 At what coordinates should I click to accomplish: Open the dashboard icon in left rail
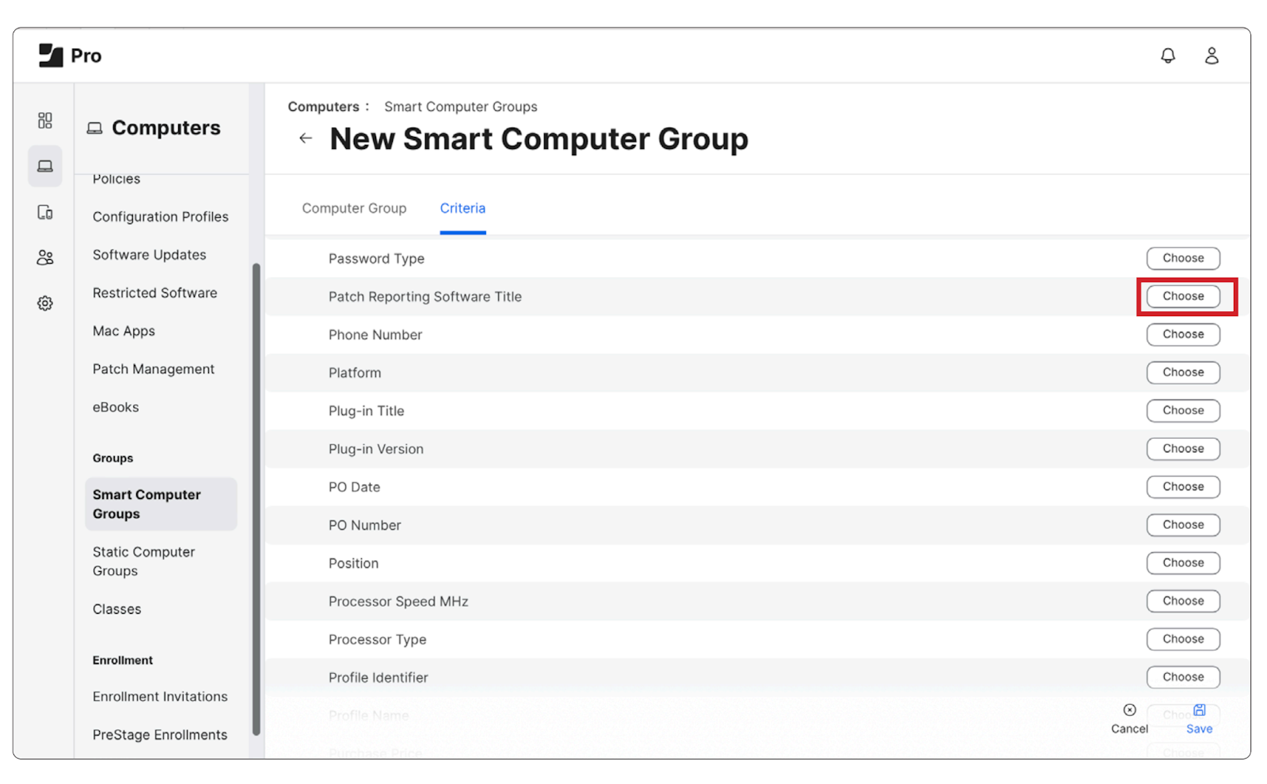click(x=45, y=120)
